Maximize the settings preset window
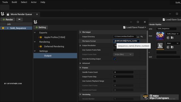181x102 pixels. (x=138, y=22)
